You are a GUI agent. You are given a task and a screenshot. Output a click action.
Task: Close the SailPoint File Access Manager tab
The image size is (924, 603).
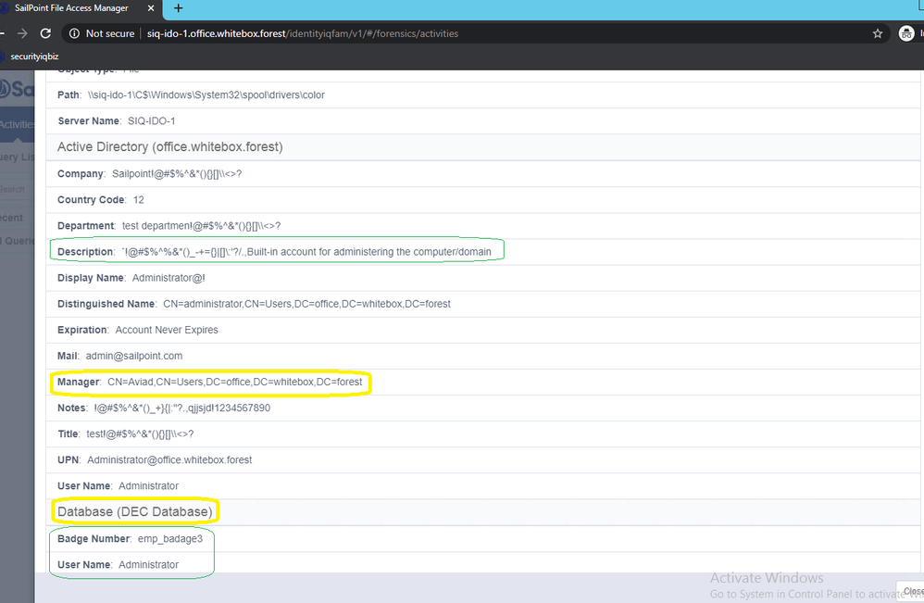pyautogui.click(x=151, y=8)
